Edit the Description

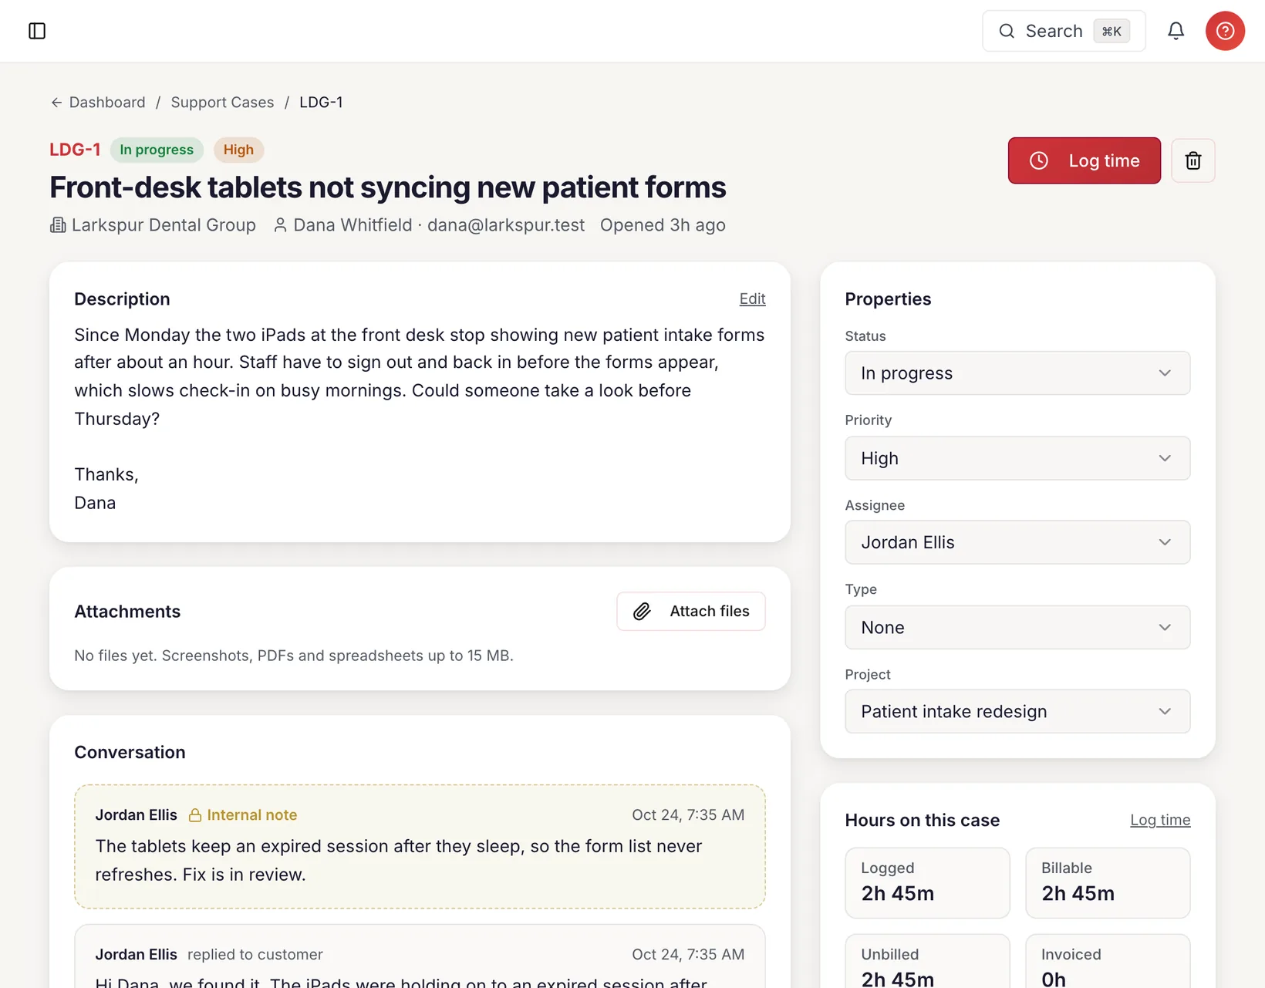752,298
